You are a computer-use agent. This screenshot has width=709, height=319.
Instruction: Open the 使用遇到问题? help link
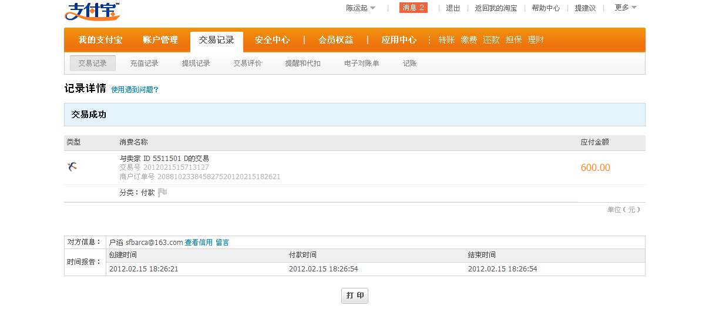pyautogui.click(x=135, y=90)
